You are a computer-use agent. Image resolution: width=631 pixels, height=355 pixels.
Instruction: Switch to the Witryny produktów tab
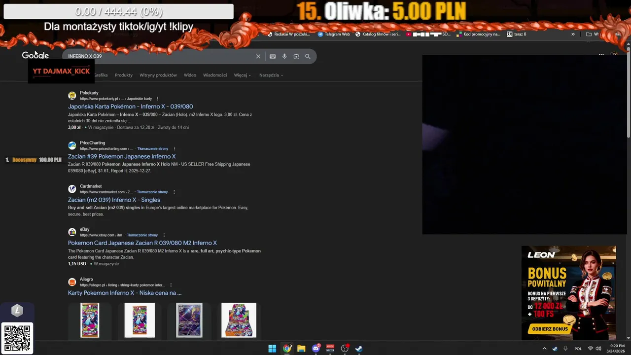pyautogui.click(x=158, y=75)
